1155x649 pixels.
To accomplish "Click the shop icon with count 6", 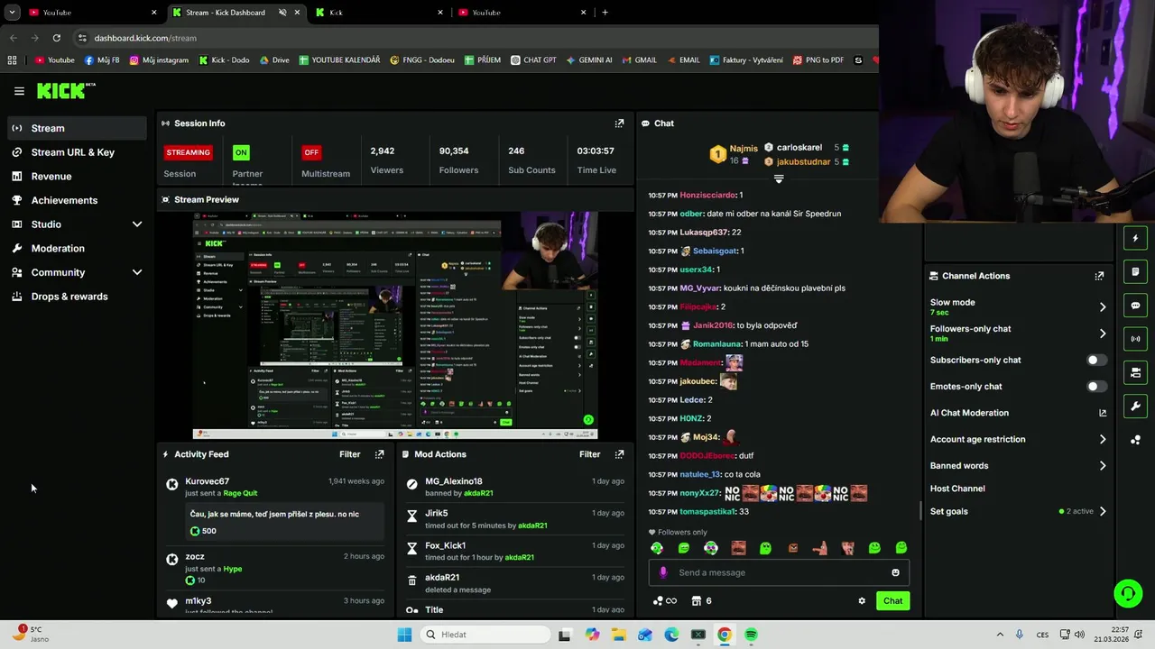I will [x=701, y=601].
